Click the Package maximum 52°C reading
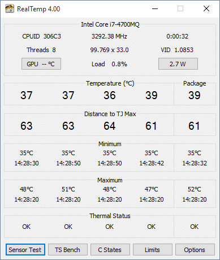The width and height of the screenshot is (220, 260). (x=195, y=189)
